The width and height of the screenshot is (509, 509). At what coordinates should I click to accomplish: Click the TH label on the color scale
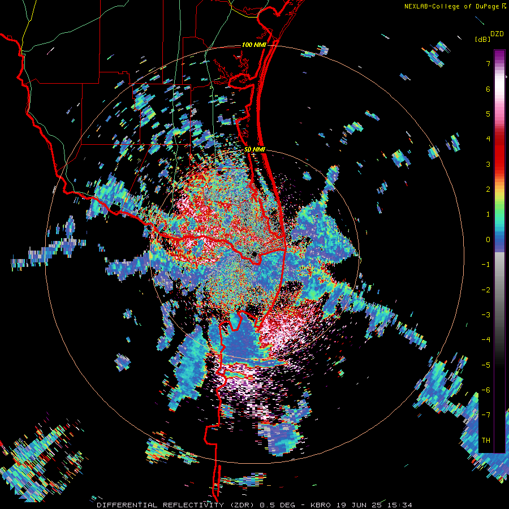pos(486,440)
